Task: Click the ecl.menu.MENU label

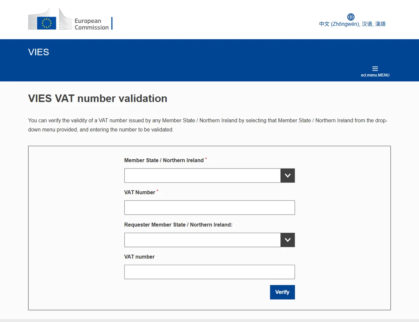Action: 375,75
